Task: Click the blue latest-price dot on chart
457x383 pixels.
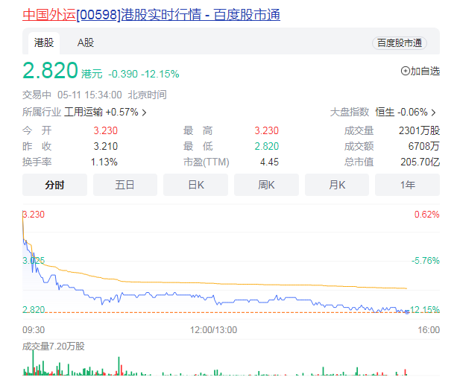Action: click(406, 311)
